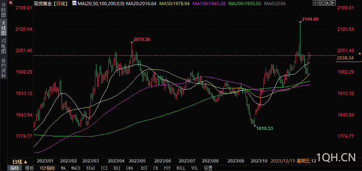The image size is (362, 171).
Task: Click left axis price 1982.29
Action: [x=24, y=72]
